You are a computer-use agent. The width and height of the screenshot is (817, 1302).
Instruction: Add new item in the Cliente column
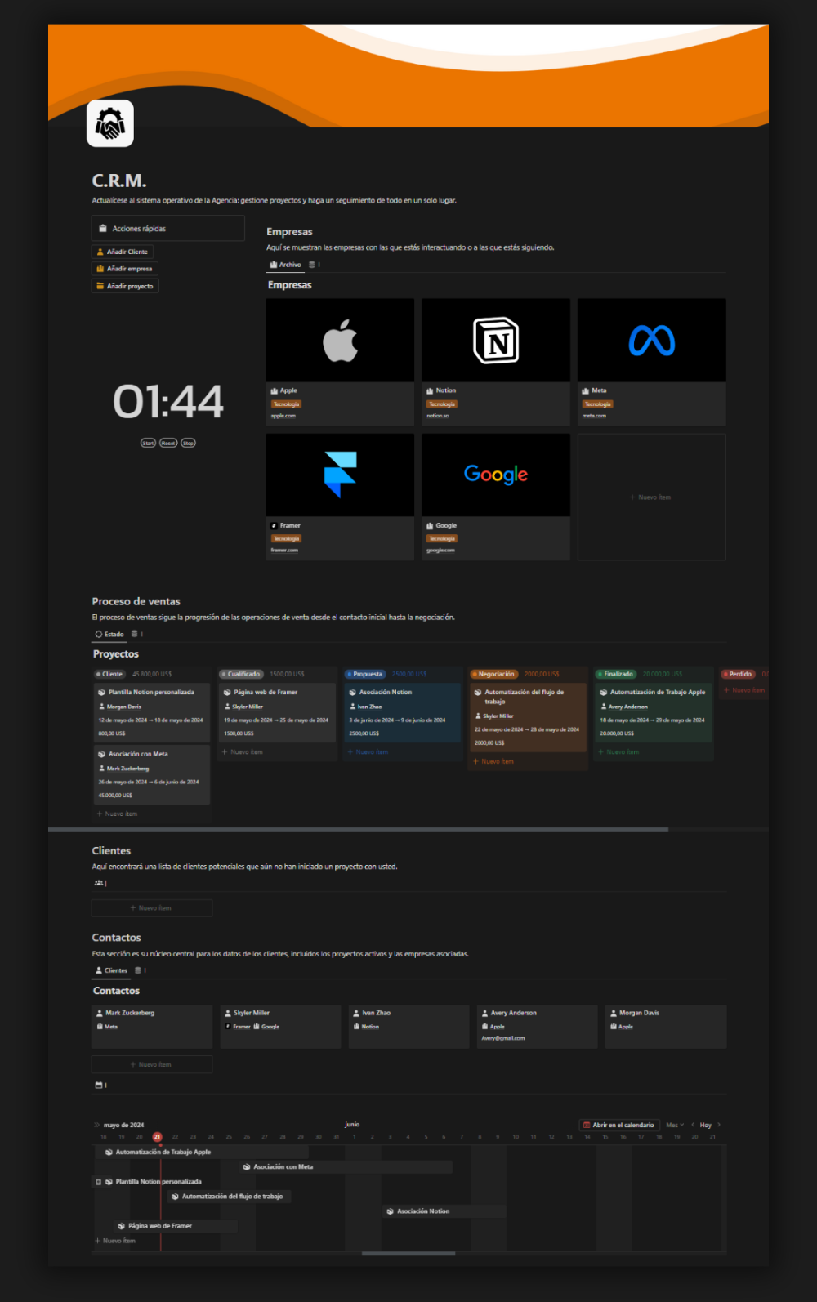(x=117, y=814)
